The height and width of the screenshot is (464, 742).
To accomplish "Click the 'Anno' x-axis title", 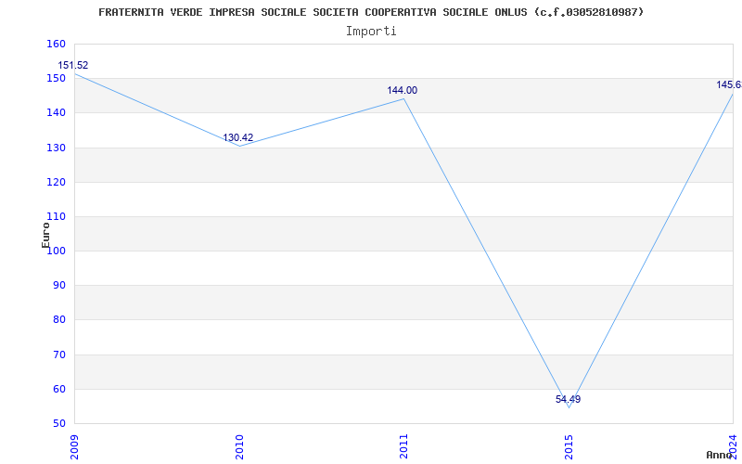I will 719,455.
